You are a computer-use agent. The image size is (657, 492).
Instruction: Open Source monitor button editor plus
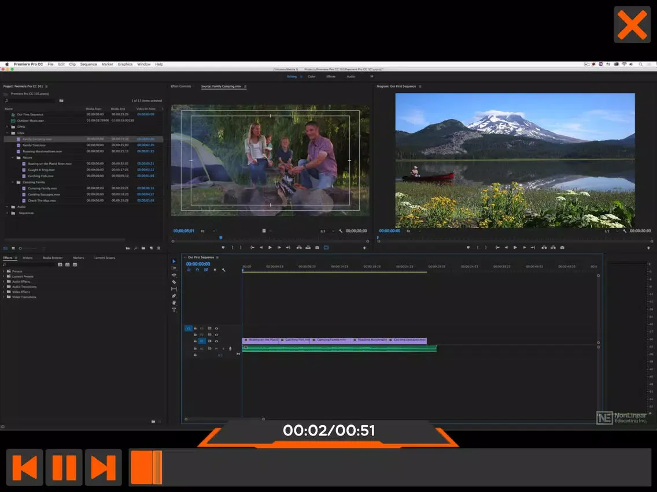(x=364, y=248)
